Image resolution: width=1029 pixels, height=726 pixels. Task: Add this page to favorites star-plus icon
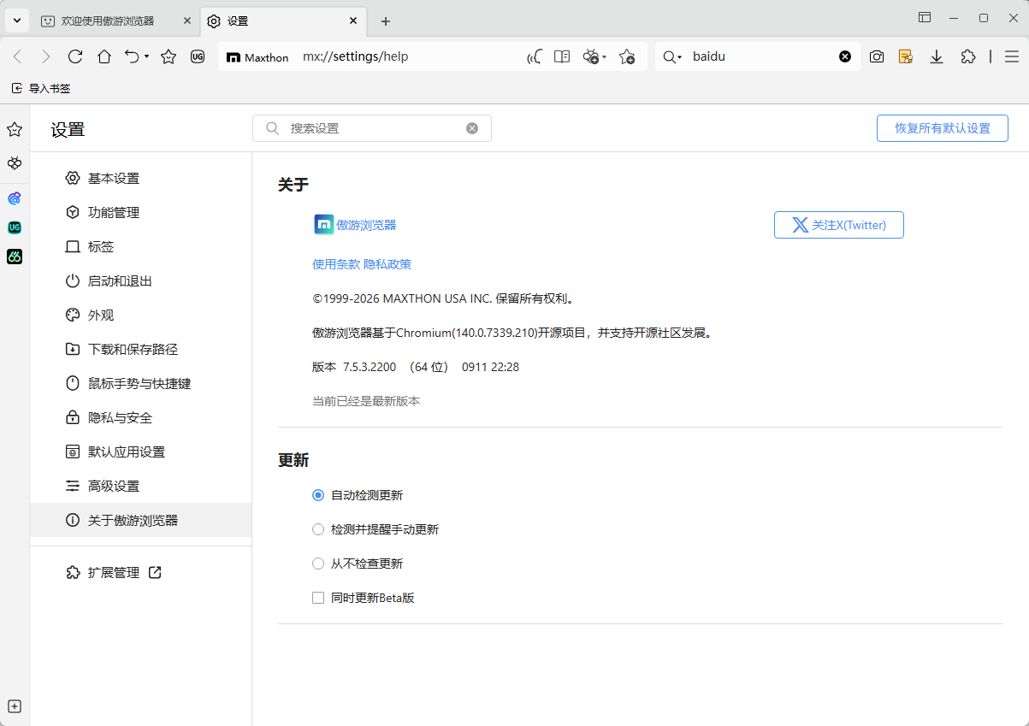click(627, 56)
